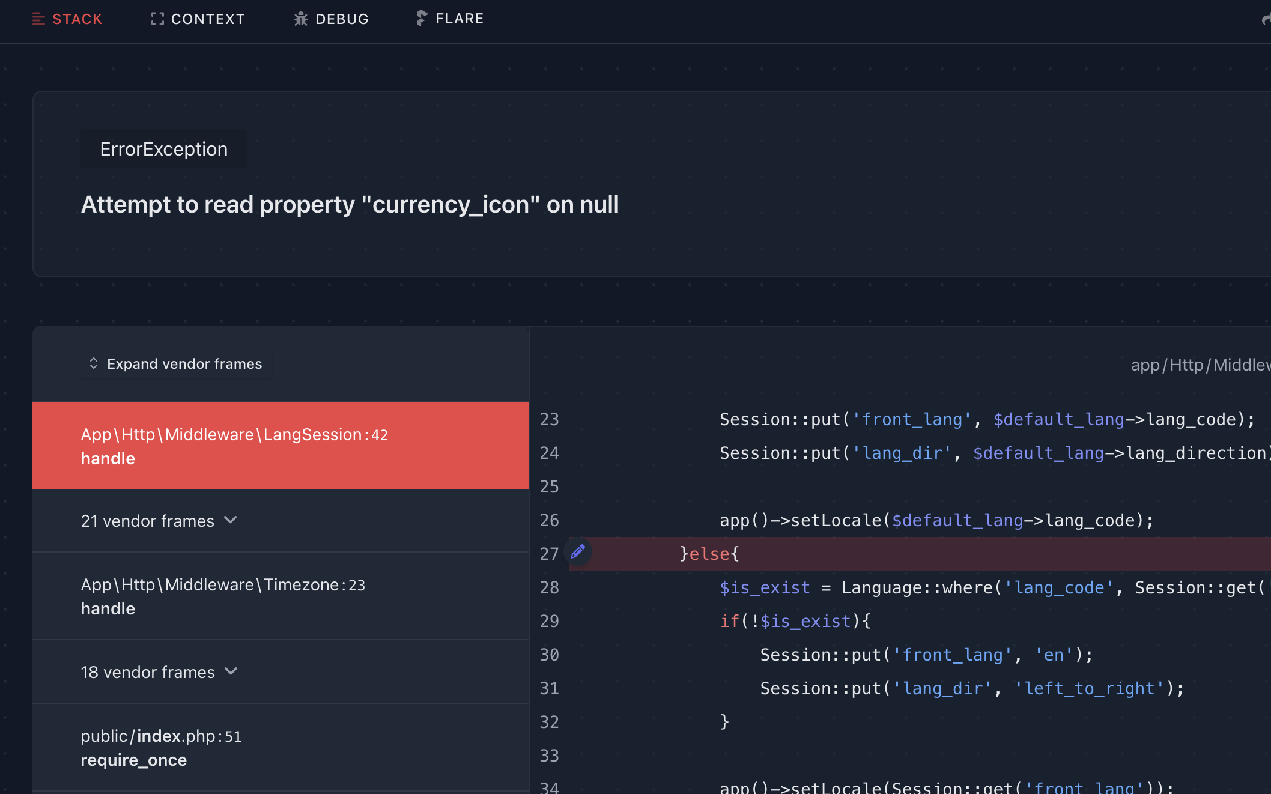Click the if(!$is_exist){ line
Image resolution: width=1271 pixels, height=794 pixels.
[795, 621]
